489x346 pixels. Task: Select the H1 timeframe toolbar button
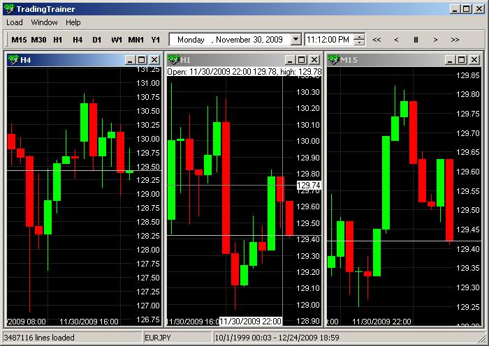(58, 40)
